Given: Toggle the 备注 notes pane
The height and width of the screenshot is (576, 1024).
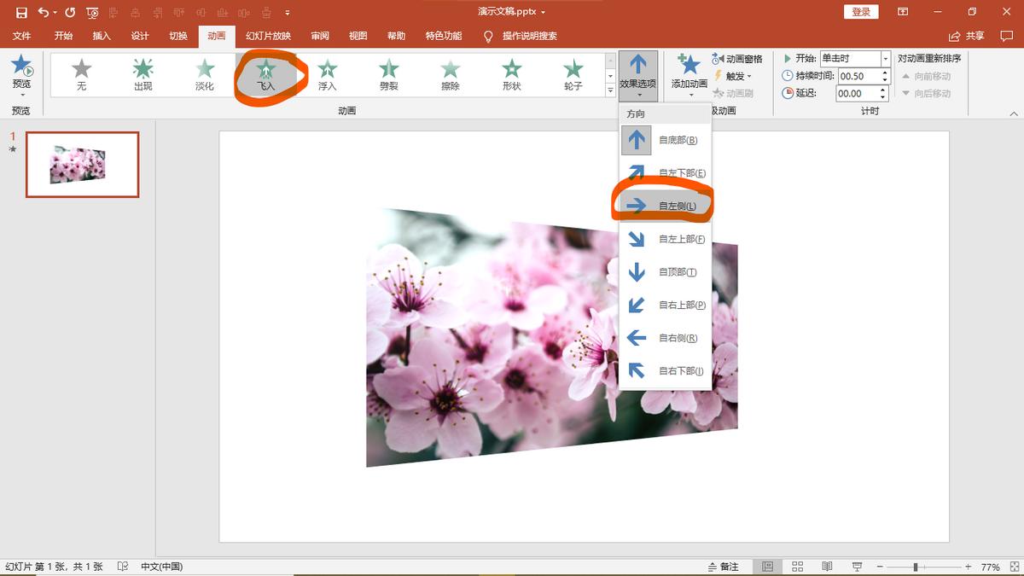Looking at the screenshot, I should 723,567.
